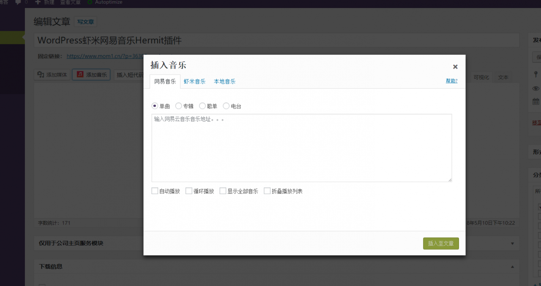
Task: Enable the 自动播放 checkbox
Action: point(155,191)
